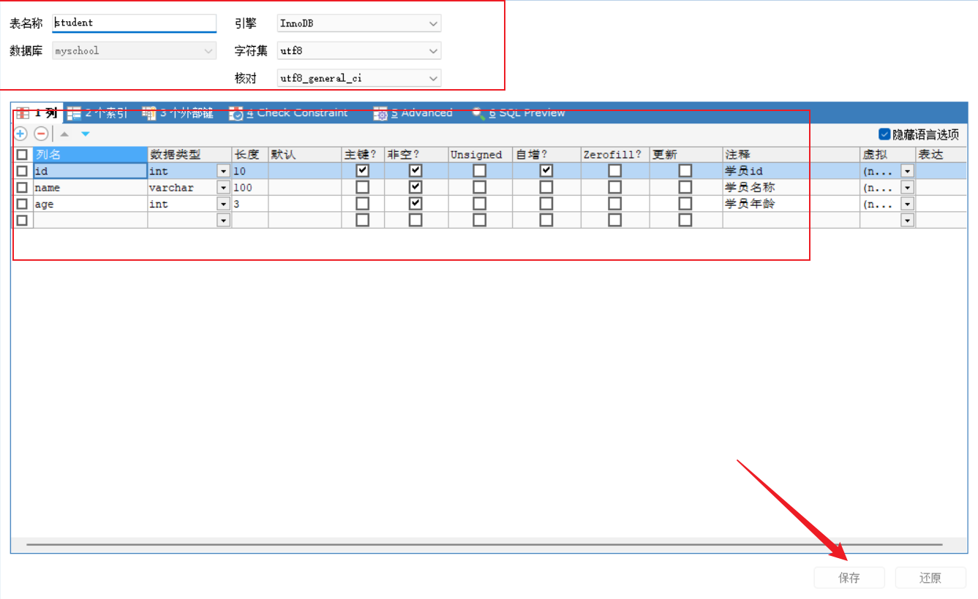Screen dimensions: 978x599
Task: Click the name column name cell
Action: [x=90, y=188]
